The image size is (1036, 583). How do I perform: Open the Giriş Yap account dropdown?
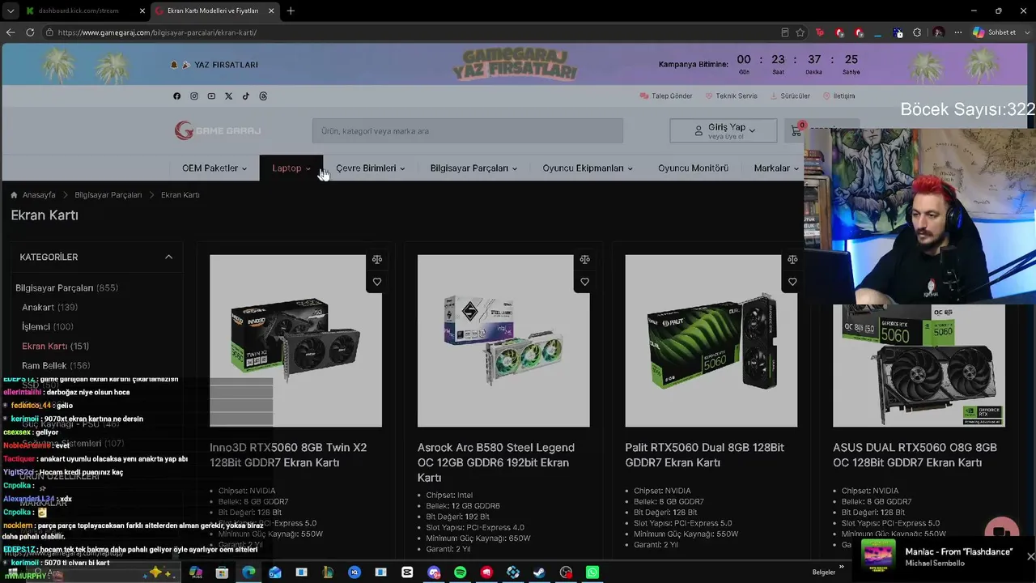pos(724,130)
